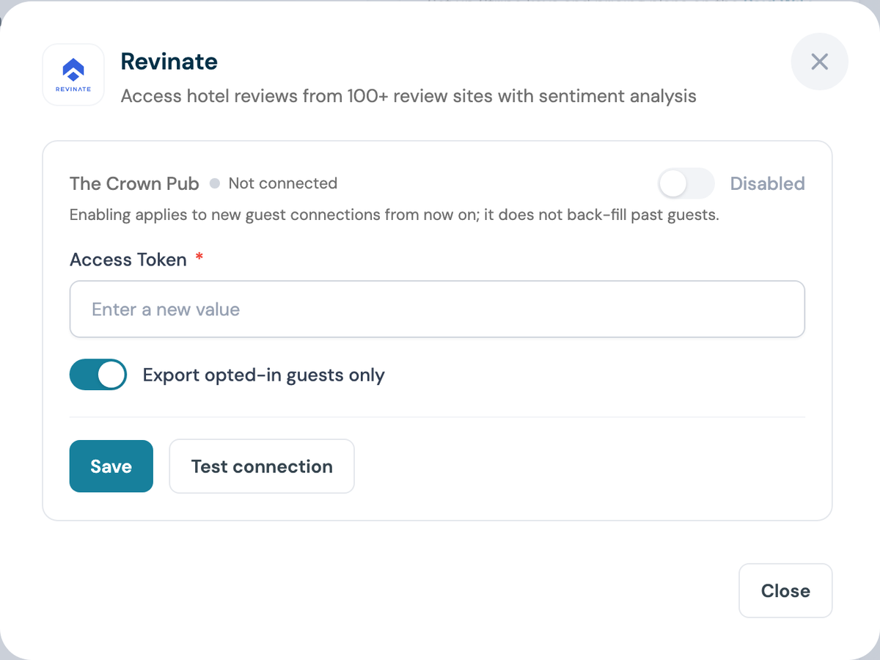Click the 'Not connected' status text
The width and height of the screenshot is (880, 660).
click(283, 183)
